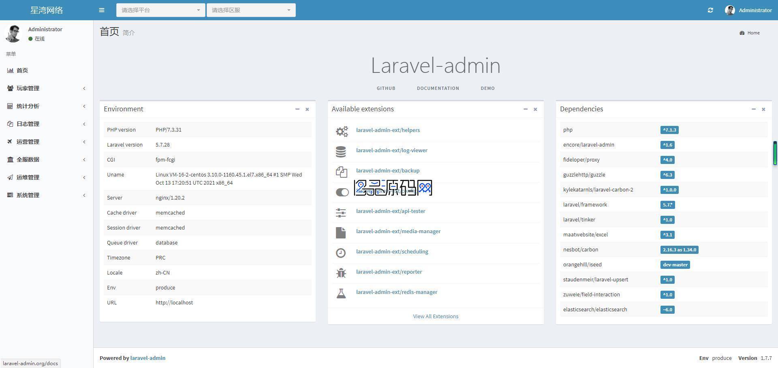Click Home breadcrumb link
Screen dimensions: 778x368
point(754,33)
